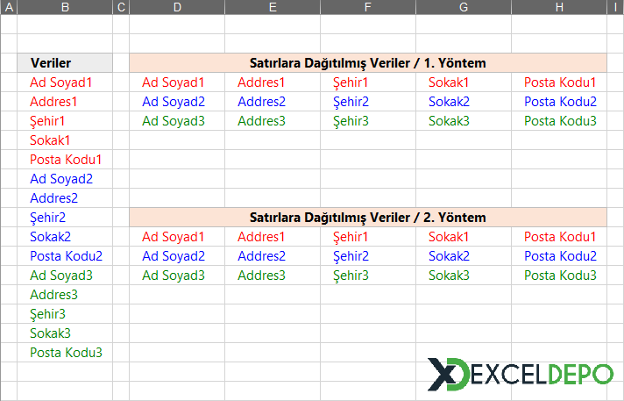The image size is (624, 401).
Task: Click "Posta Kodu2" in the 2. Yöntem table
Action: pos(560,256)
